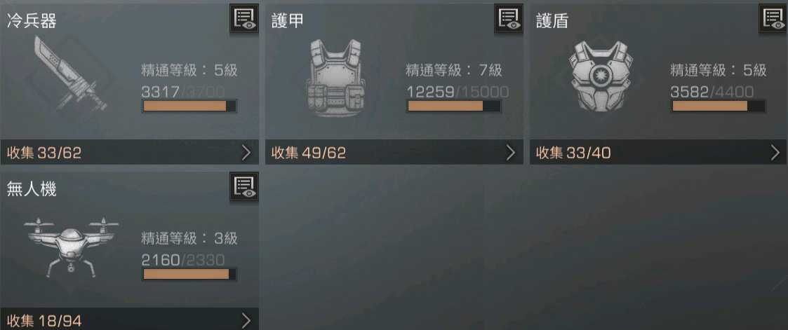Expand the 收集 33/40 arrow under 護盾

tap(775, 153)
